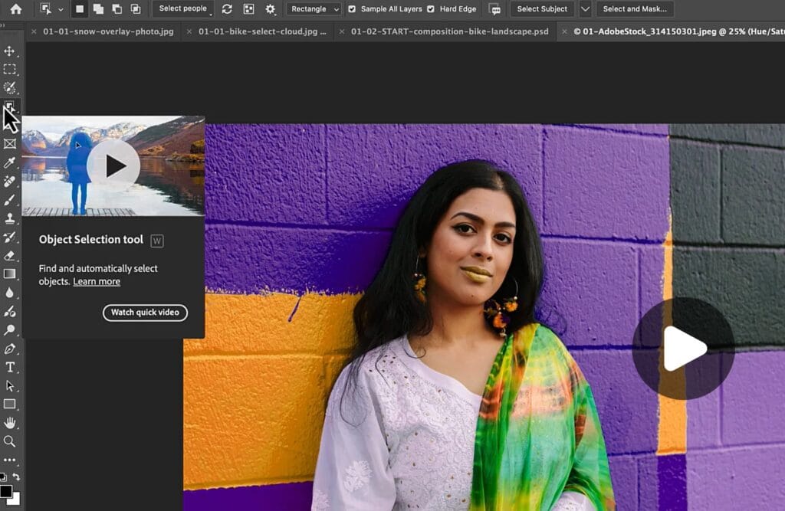Image resolution: width=785 pixels, height=511 pixels.
Task: Click the Home icon in options bar
Action: [x=15, y=9]
